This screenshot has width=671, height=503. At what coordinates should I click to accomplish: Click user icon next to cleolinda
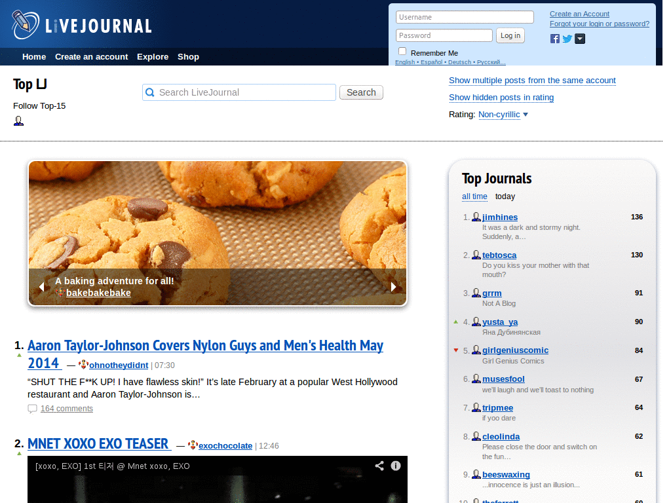click(476, 436)
